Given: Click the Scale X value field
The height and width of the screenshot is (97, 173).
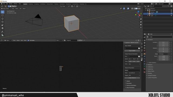Looking at the screenshot, I should pyautogui.click(x=163, y=56).
